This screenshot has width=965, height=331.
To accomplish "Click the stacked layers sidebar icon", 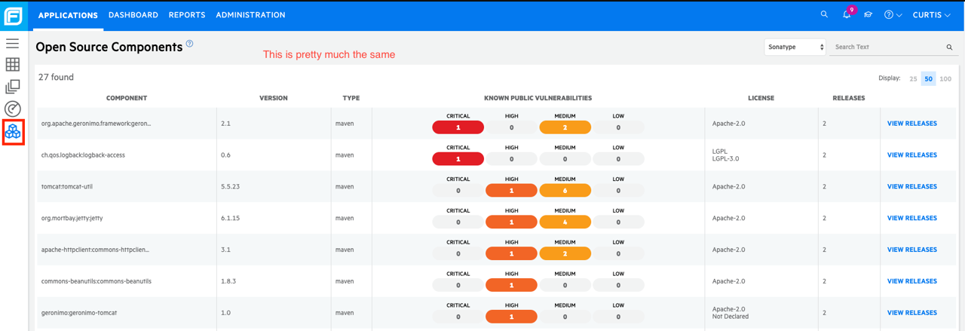I will 13,87.
